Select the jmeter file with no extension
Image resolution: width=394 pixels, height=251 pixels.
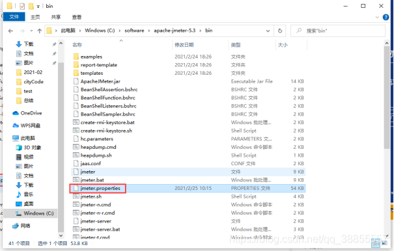click(x=188, y=172)
